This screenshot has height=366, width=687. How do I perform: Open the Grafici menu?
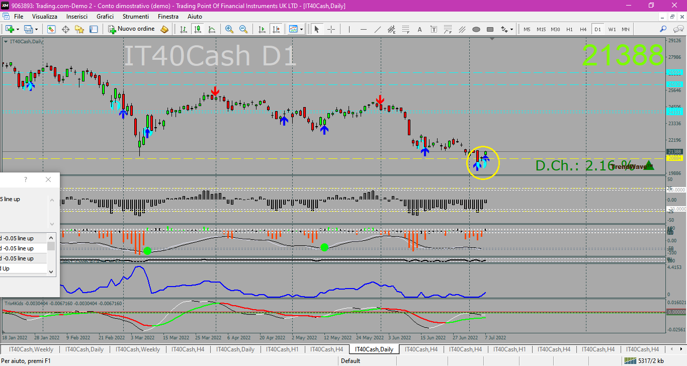105,17
